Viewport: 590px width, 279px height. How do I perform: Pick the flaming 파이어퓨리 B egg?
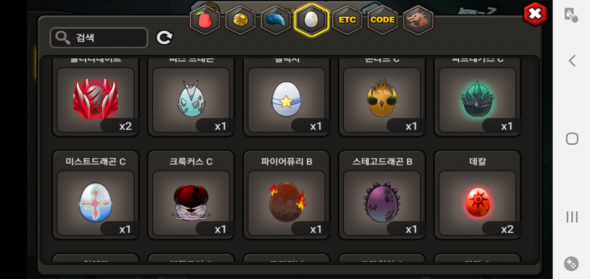(286, 195)
